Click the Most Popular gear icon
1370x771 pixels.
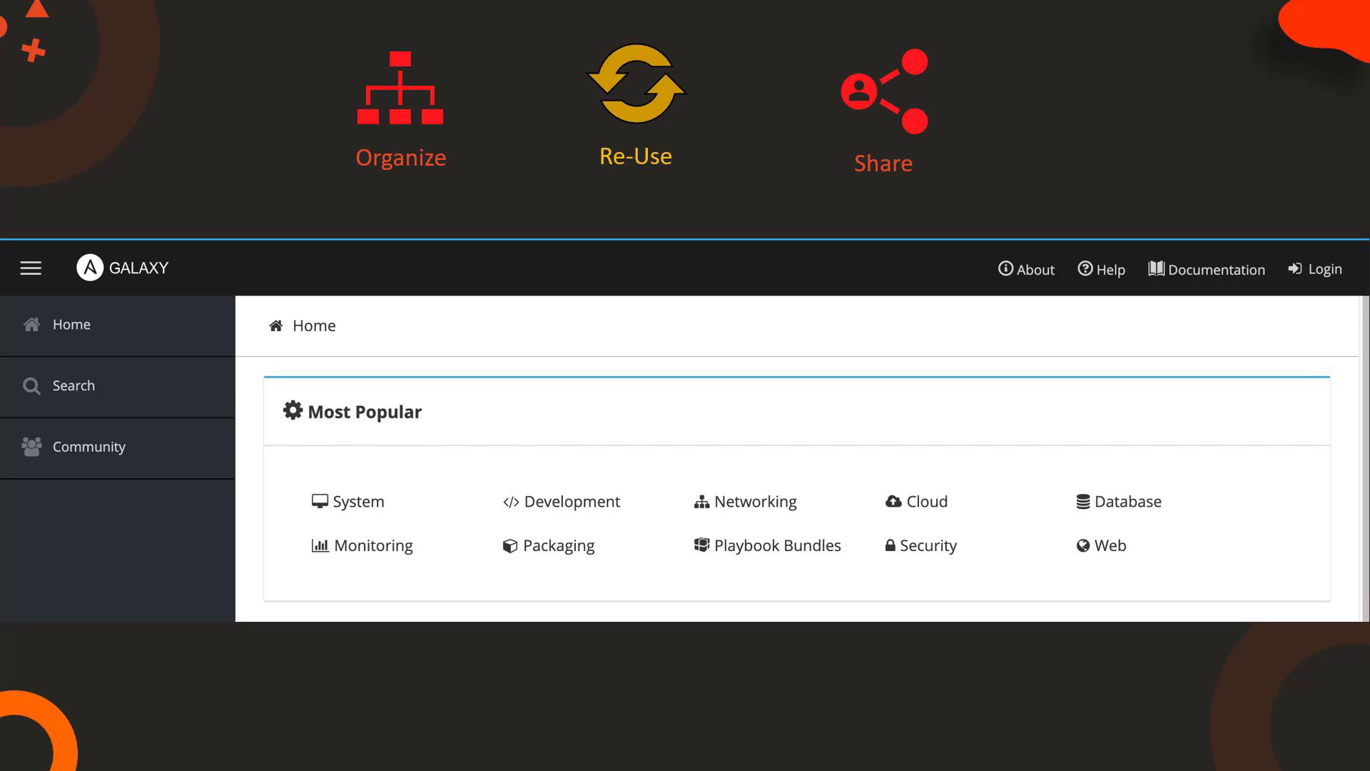coord(293,410)
